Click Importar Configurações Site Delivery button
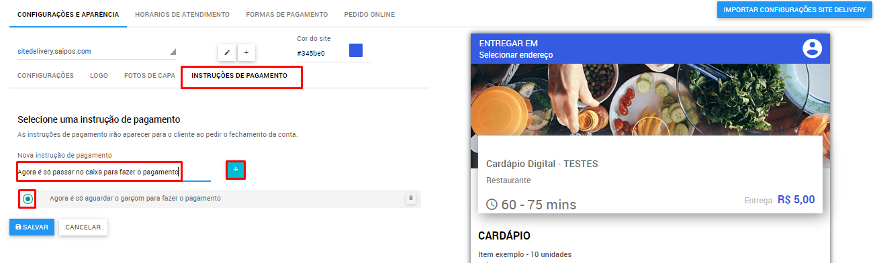The height and width of the screenshot is (263, 875). tap(794, 10)
